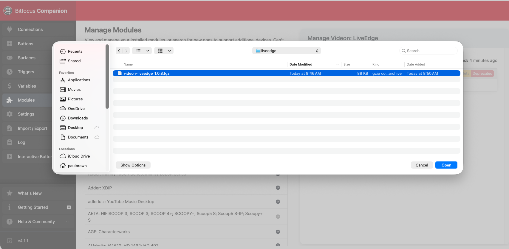Screen dimensions: 509x249
Task: Sort by Kind column header
Action: (x=376, y=64)
